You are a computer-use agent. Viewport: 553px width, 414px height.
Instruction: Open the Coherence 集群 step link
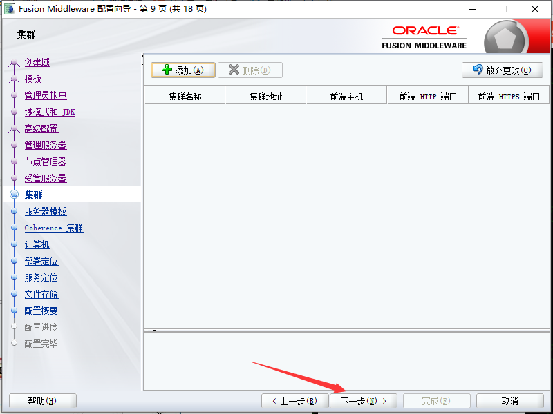[x=54, y=228]
